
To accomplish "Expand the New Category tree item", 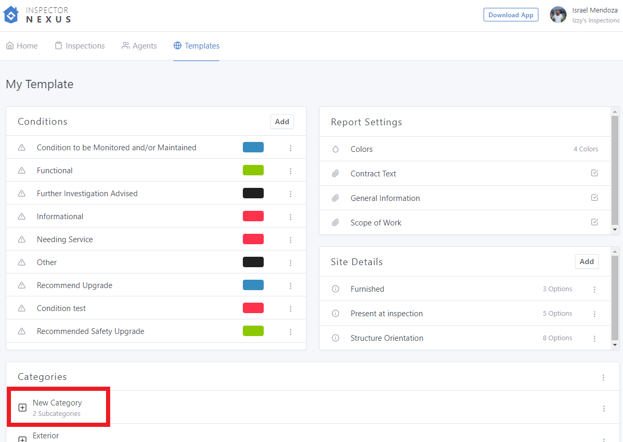I will click(22, 408).
